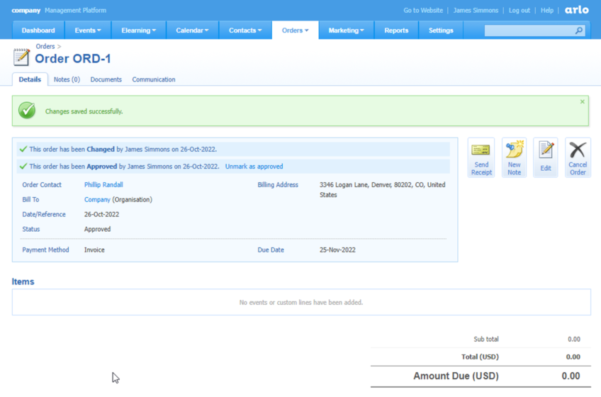This screenshot has width=601, height=397.
Task: Click the Unmark as approved link
Action: [x=254, y=167]
